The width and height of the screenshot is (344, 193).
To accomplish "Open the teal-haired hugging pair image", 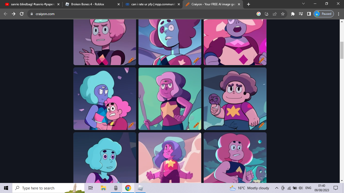I will [105, 99].
